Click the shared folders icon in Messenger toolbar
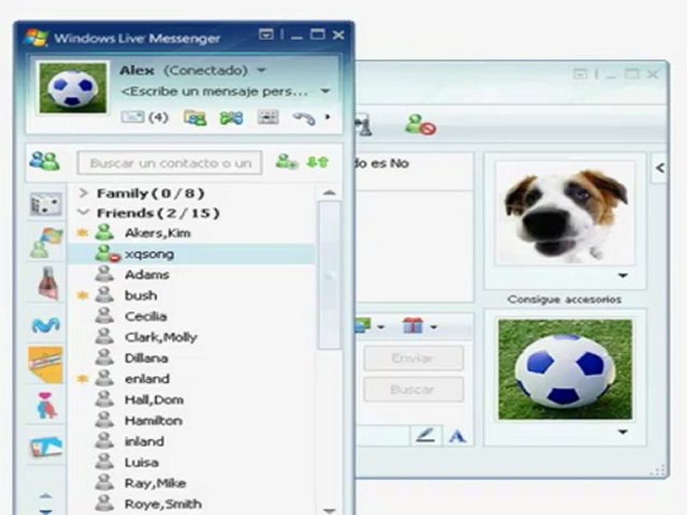 click(x=195, y=117)
